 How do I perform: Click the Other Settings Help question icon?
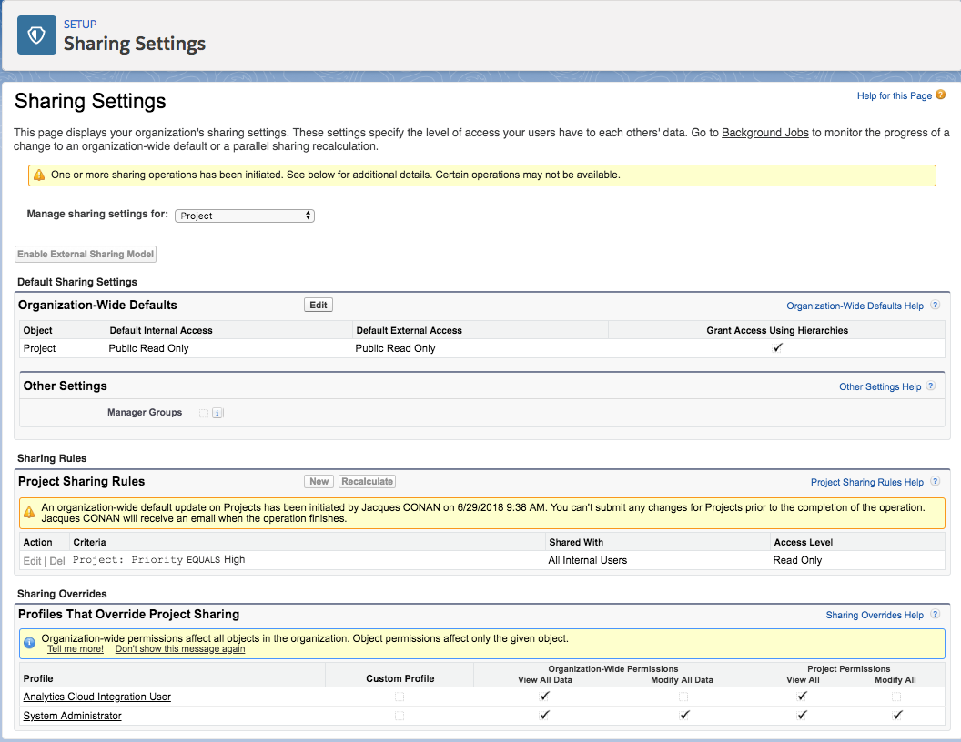click(931, 386)
